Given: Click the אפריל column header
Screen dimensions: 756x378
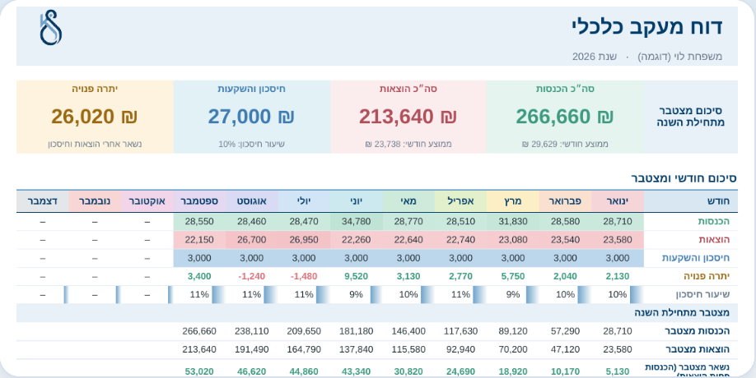Looking at the screenshot, I should (x=460, y=201).
